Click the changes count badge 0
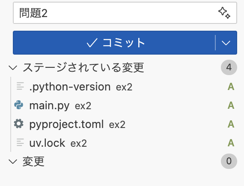 [x=229, y=161]
